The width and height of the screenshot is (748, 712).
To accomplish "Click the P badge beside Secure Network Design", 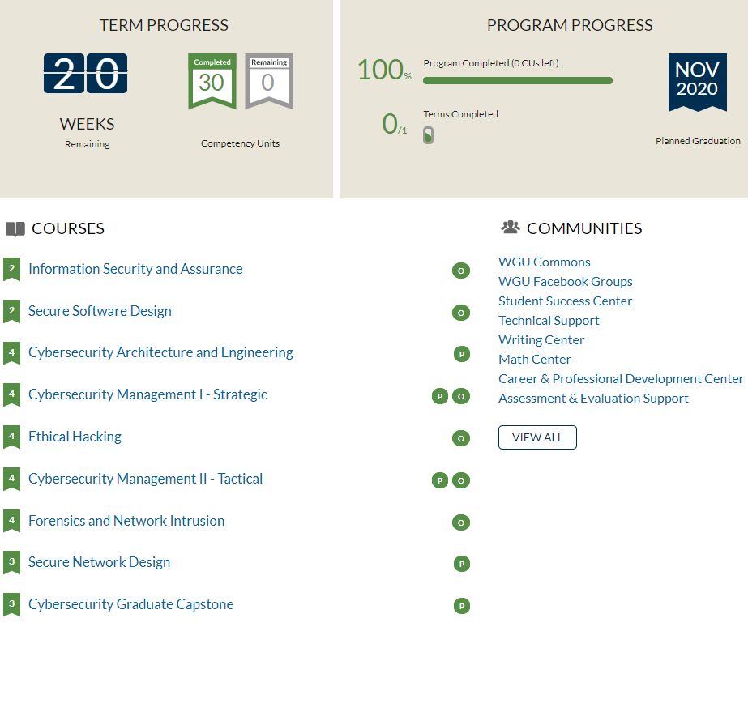I will tap(461, 564).
